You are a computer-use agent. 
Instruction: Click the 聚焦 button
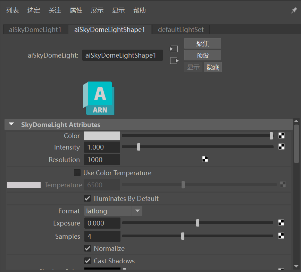pyautogui.click(x=202, y=43)
